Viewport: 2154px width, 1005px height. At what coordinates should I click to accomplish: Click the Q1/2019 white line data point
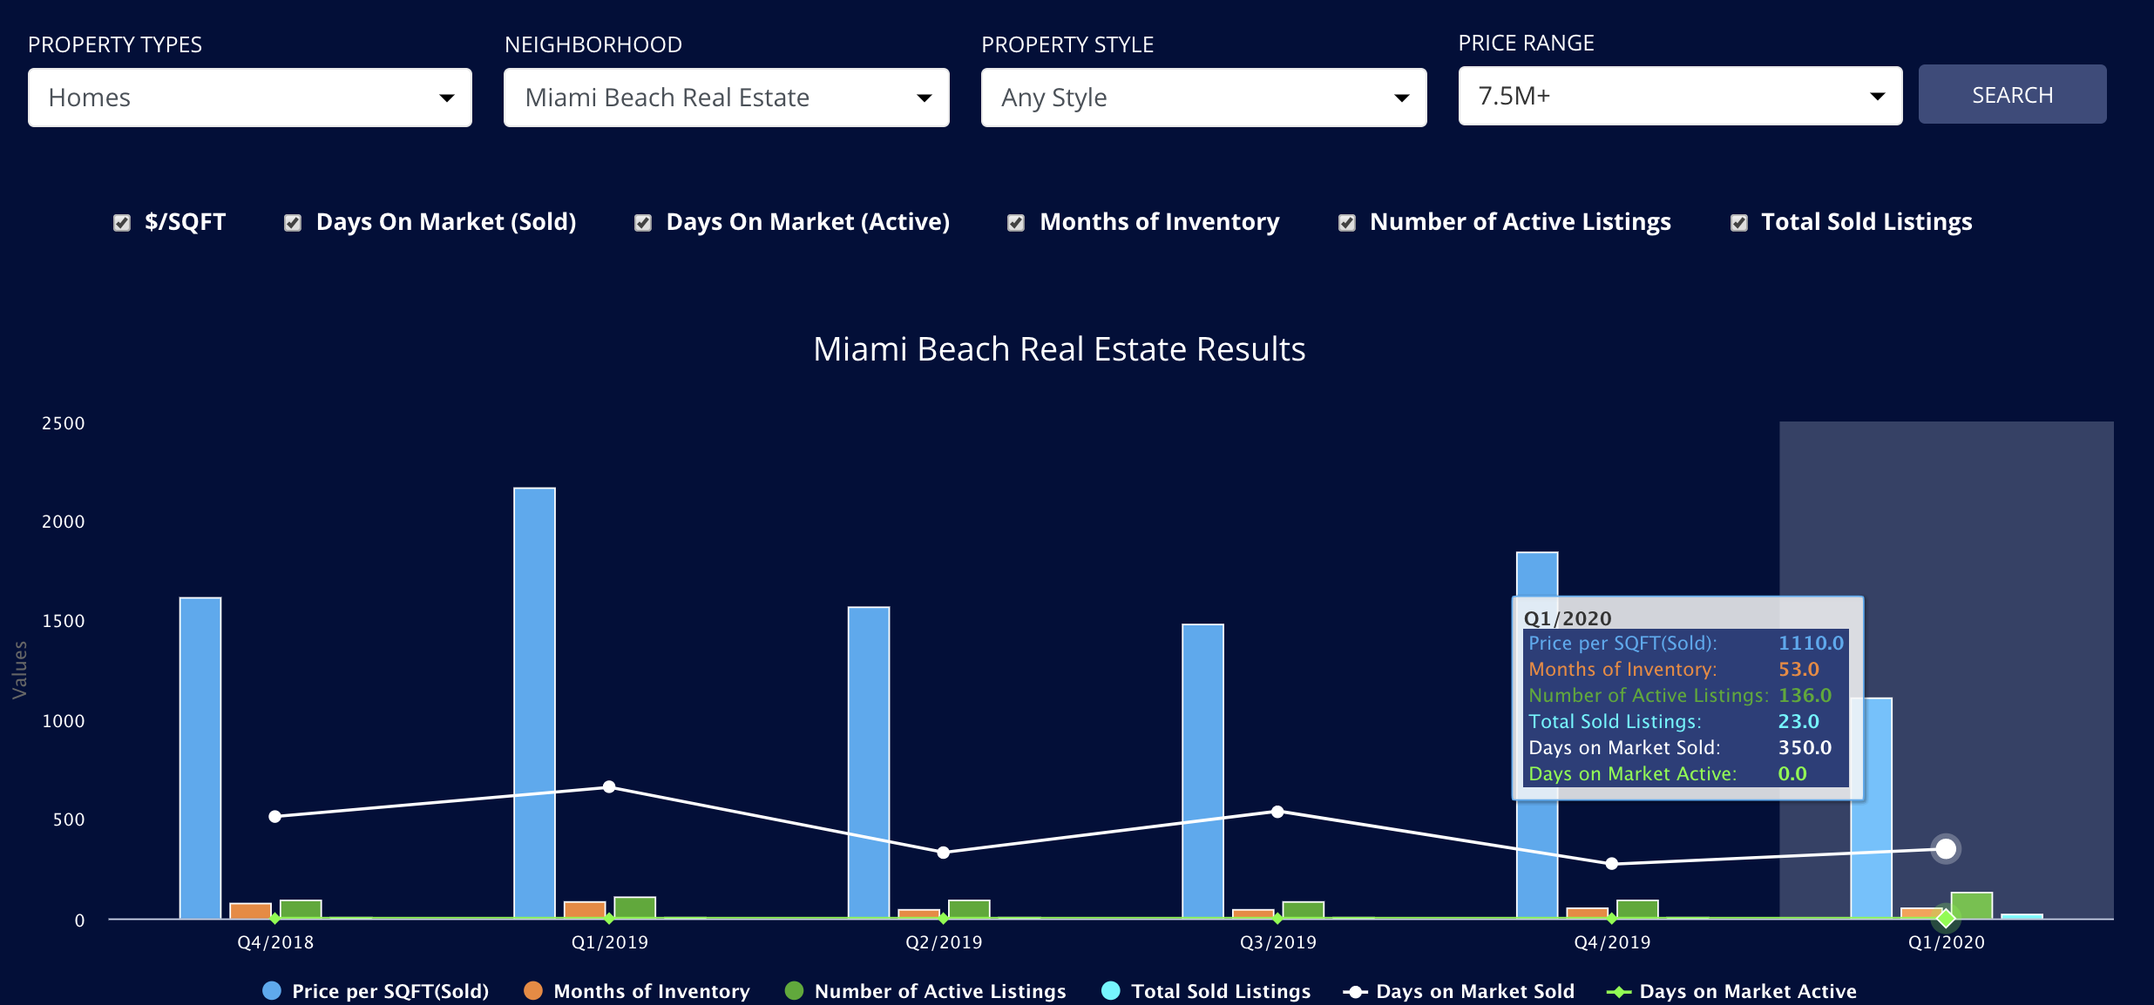[609, 787]
